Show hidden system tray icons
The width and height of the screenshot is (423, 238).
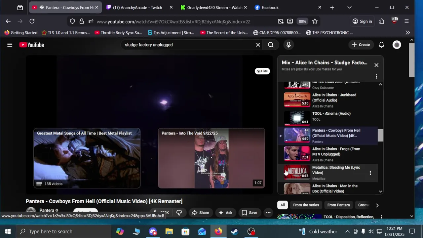(348, 231)
